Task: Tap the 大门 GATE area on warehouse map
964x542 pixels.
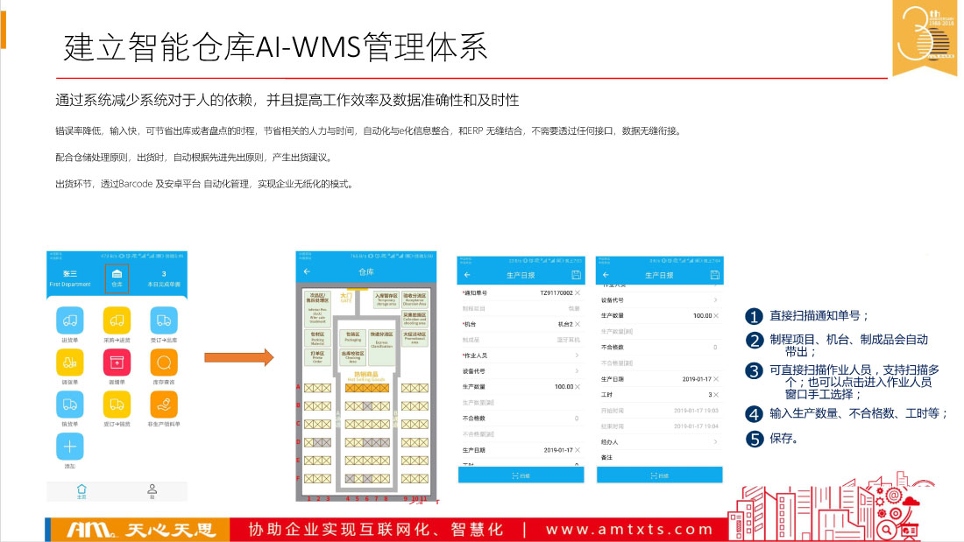Action: 344,299
